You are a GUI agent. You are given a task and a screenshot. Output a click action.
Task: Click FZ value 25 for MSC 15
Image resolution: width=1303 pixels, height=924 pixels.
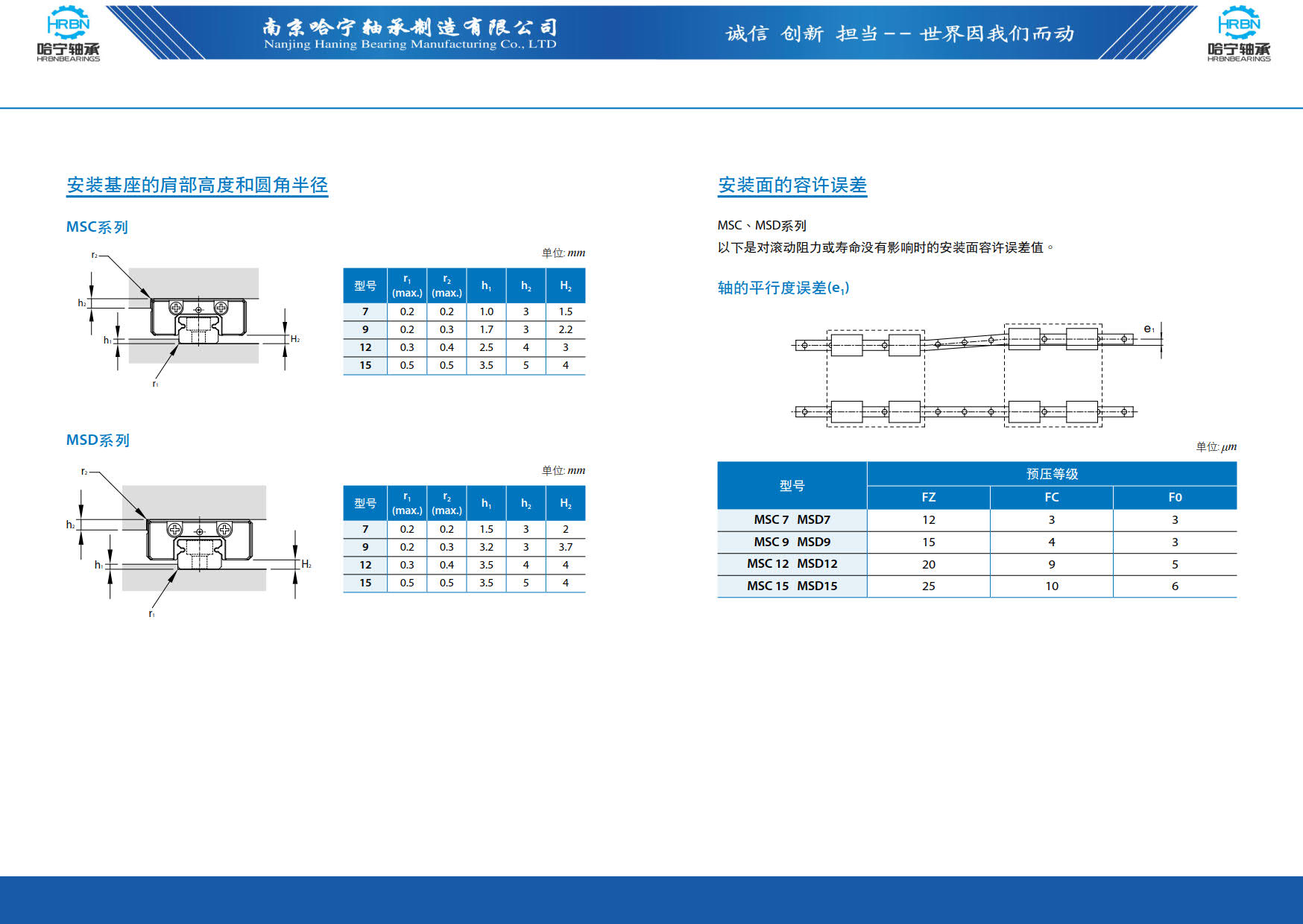pos(929,586)
